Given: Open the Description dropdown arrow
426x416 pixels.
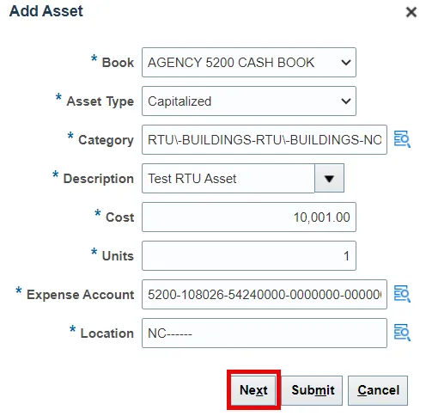Looking at the screenshot, I should (329, 179).
